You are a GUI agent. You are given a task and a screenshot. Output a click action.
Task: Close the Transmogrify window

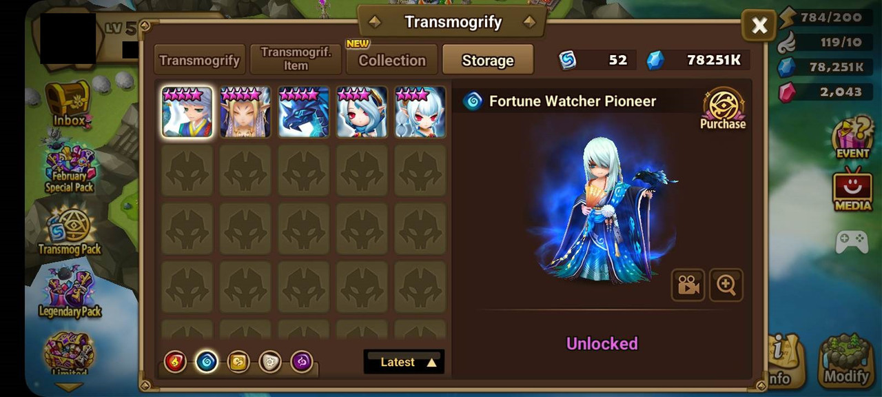[759, 26]
